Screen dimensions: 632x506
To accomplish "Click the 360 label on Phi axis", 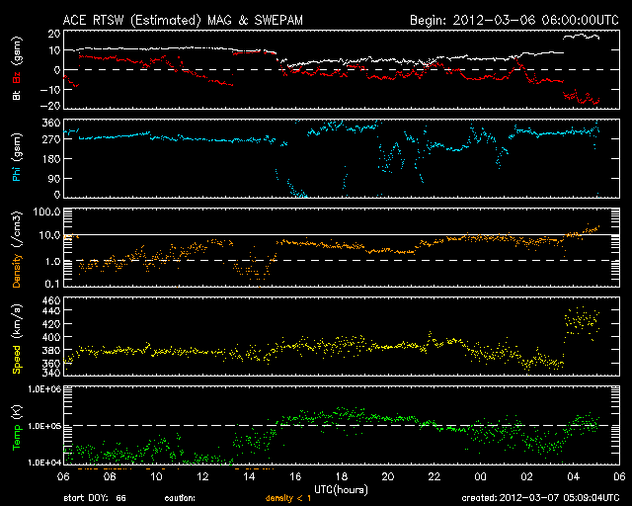I will click(x=51, y=124).
